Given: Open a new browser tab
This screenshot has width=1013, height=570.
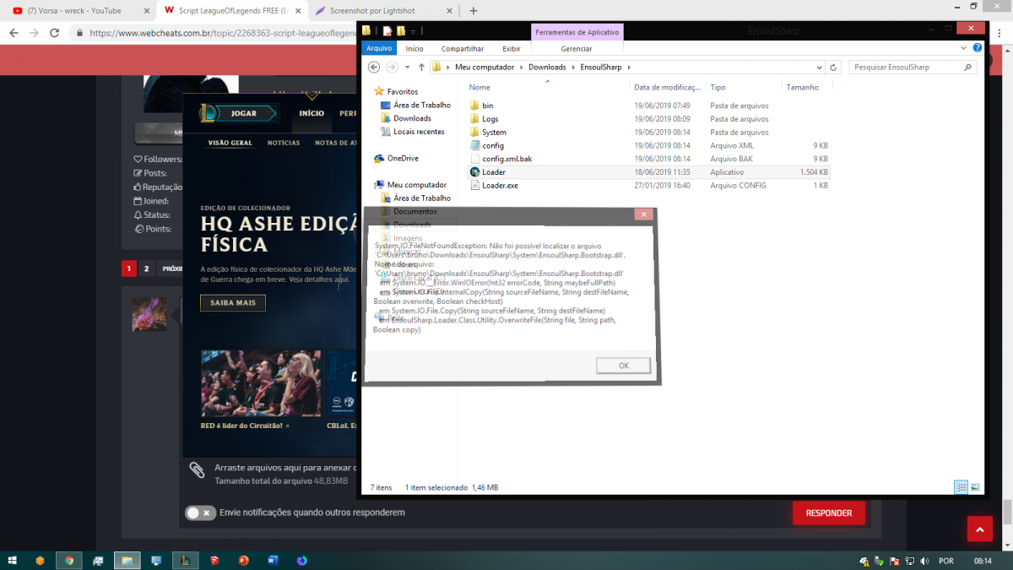Looking at the screenshot, I should tap(474, 11).
